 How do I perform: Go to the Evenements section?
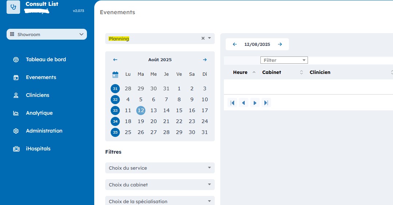[41, 77]
